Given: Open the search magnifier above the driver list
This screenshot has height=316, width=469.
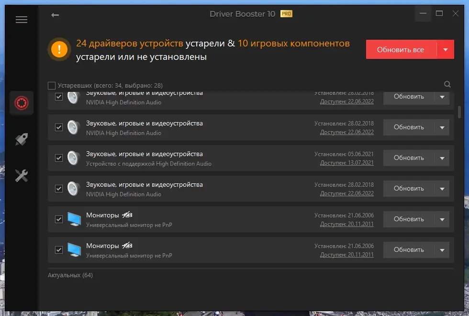Looking at the screenshot, I should tap(447, 84).
